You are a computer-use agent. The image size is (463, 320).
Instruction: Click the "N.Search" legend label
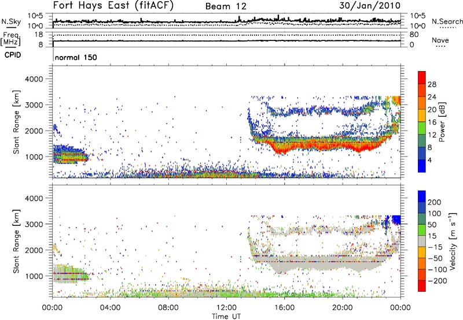click(x=447, y=21)
